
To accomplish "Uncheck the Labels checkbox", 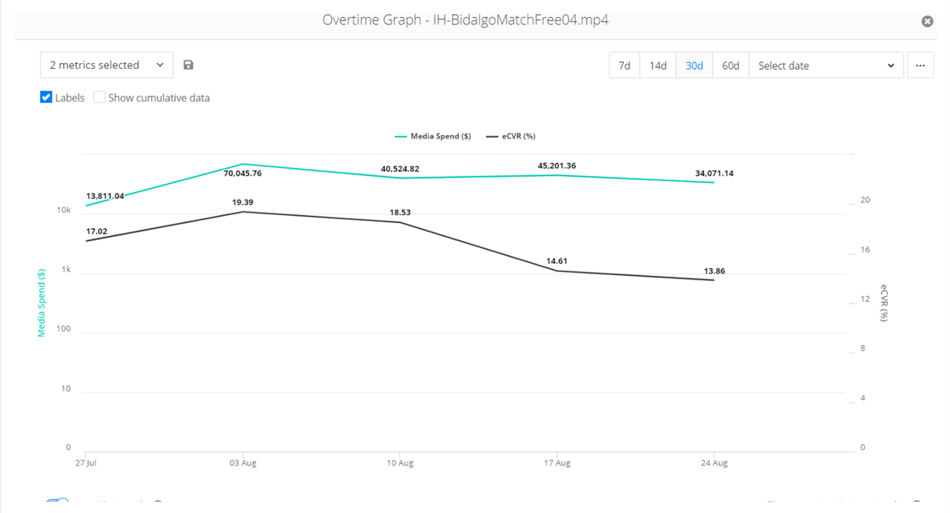I will tap(46, 97).
